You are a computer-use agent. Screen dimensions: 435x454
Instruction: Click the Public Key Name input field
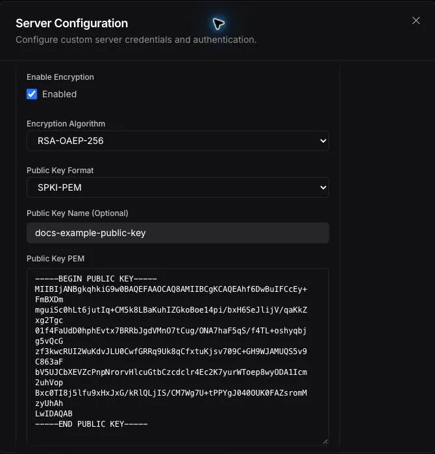click(178, 233)
